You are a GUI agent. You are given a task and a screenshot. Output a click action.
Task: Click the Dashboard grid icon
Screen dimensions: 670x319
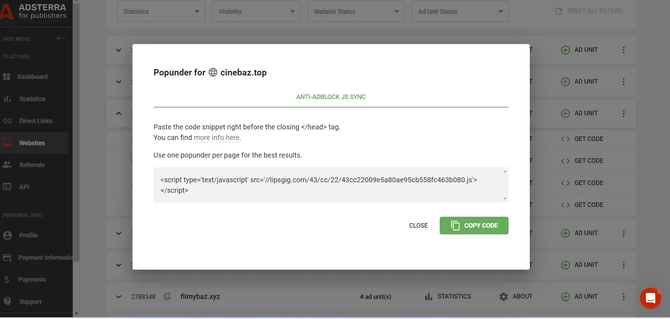[7, 77]
